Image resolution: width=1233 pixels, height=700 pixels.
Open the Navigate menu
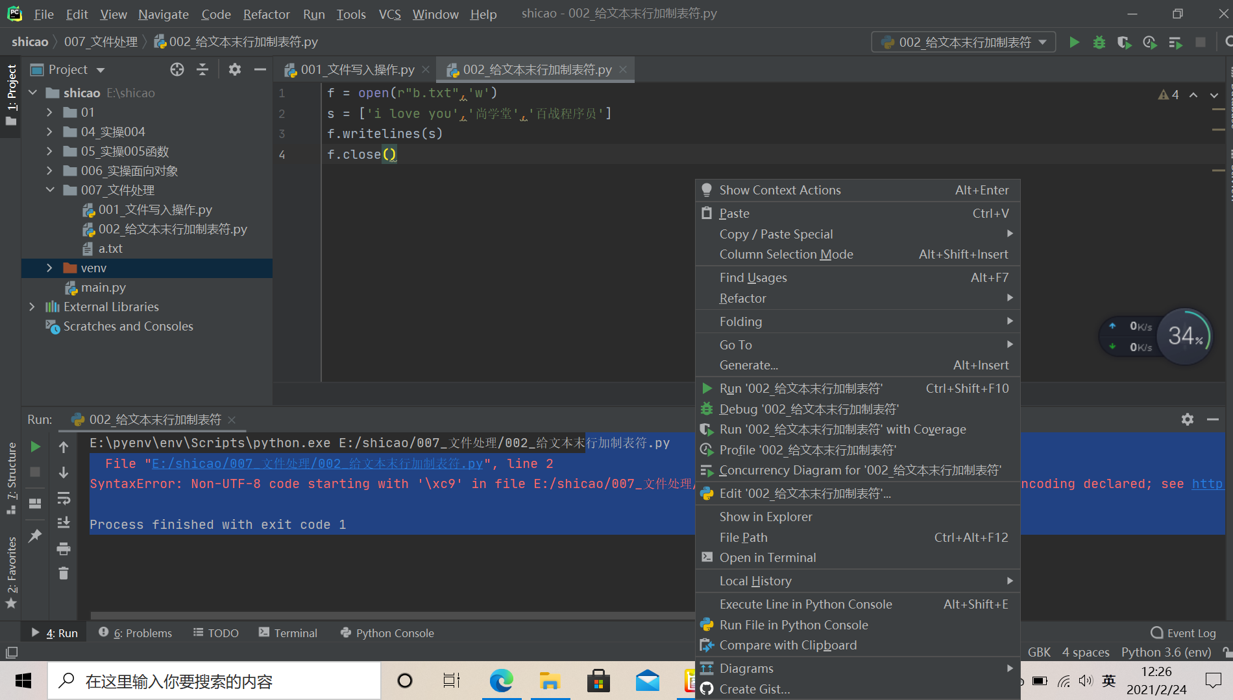[163, 14]
